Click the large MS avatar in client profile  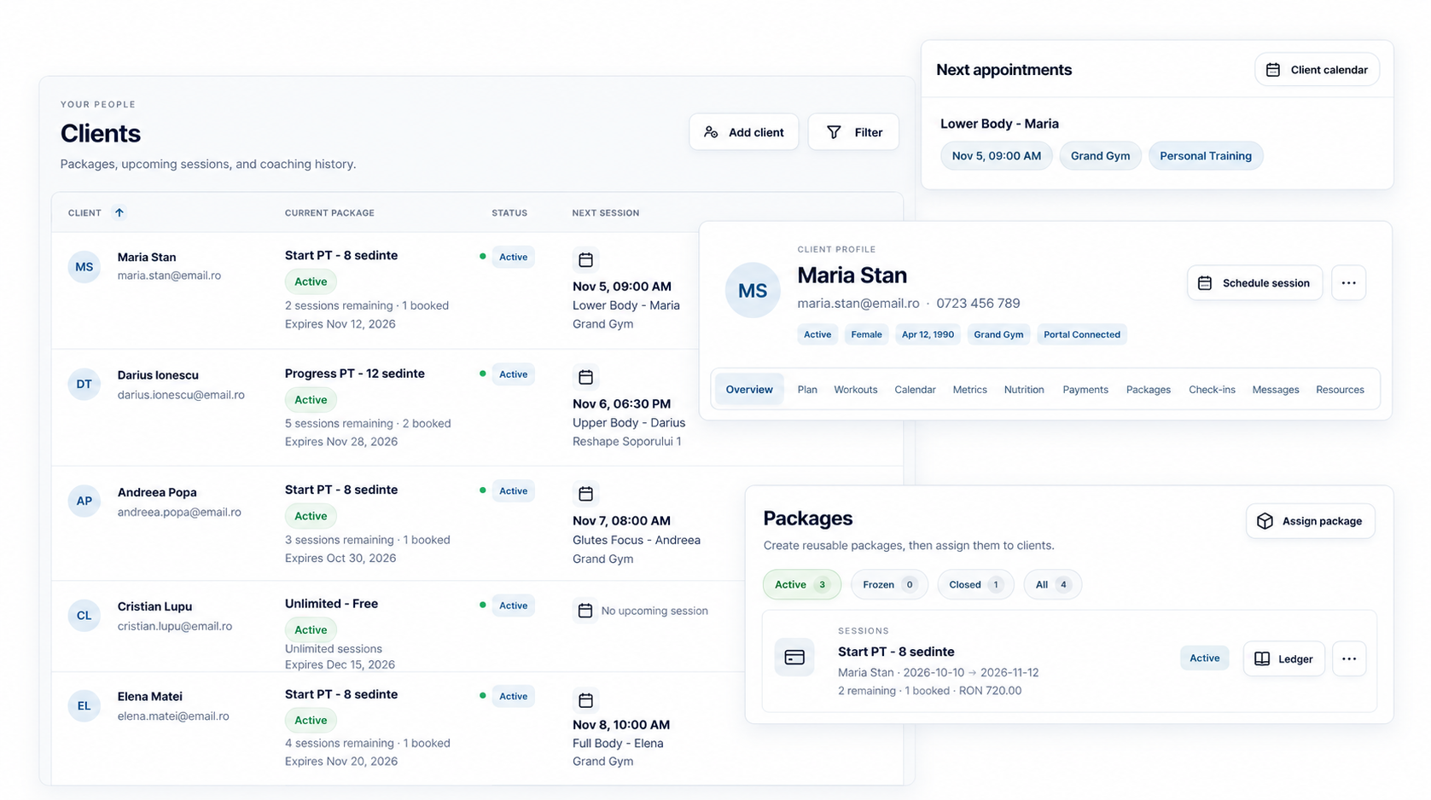click(x=753, y=290)
